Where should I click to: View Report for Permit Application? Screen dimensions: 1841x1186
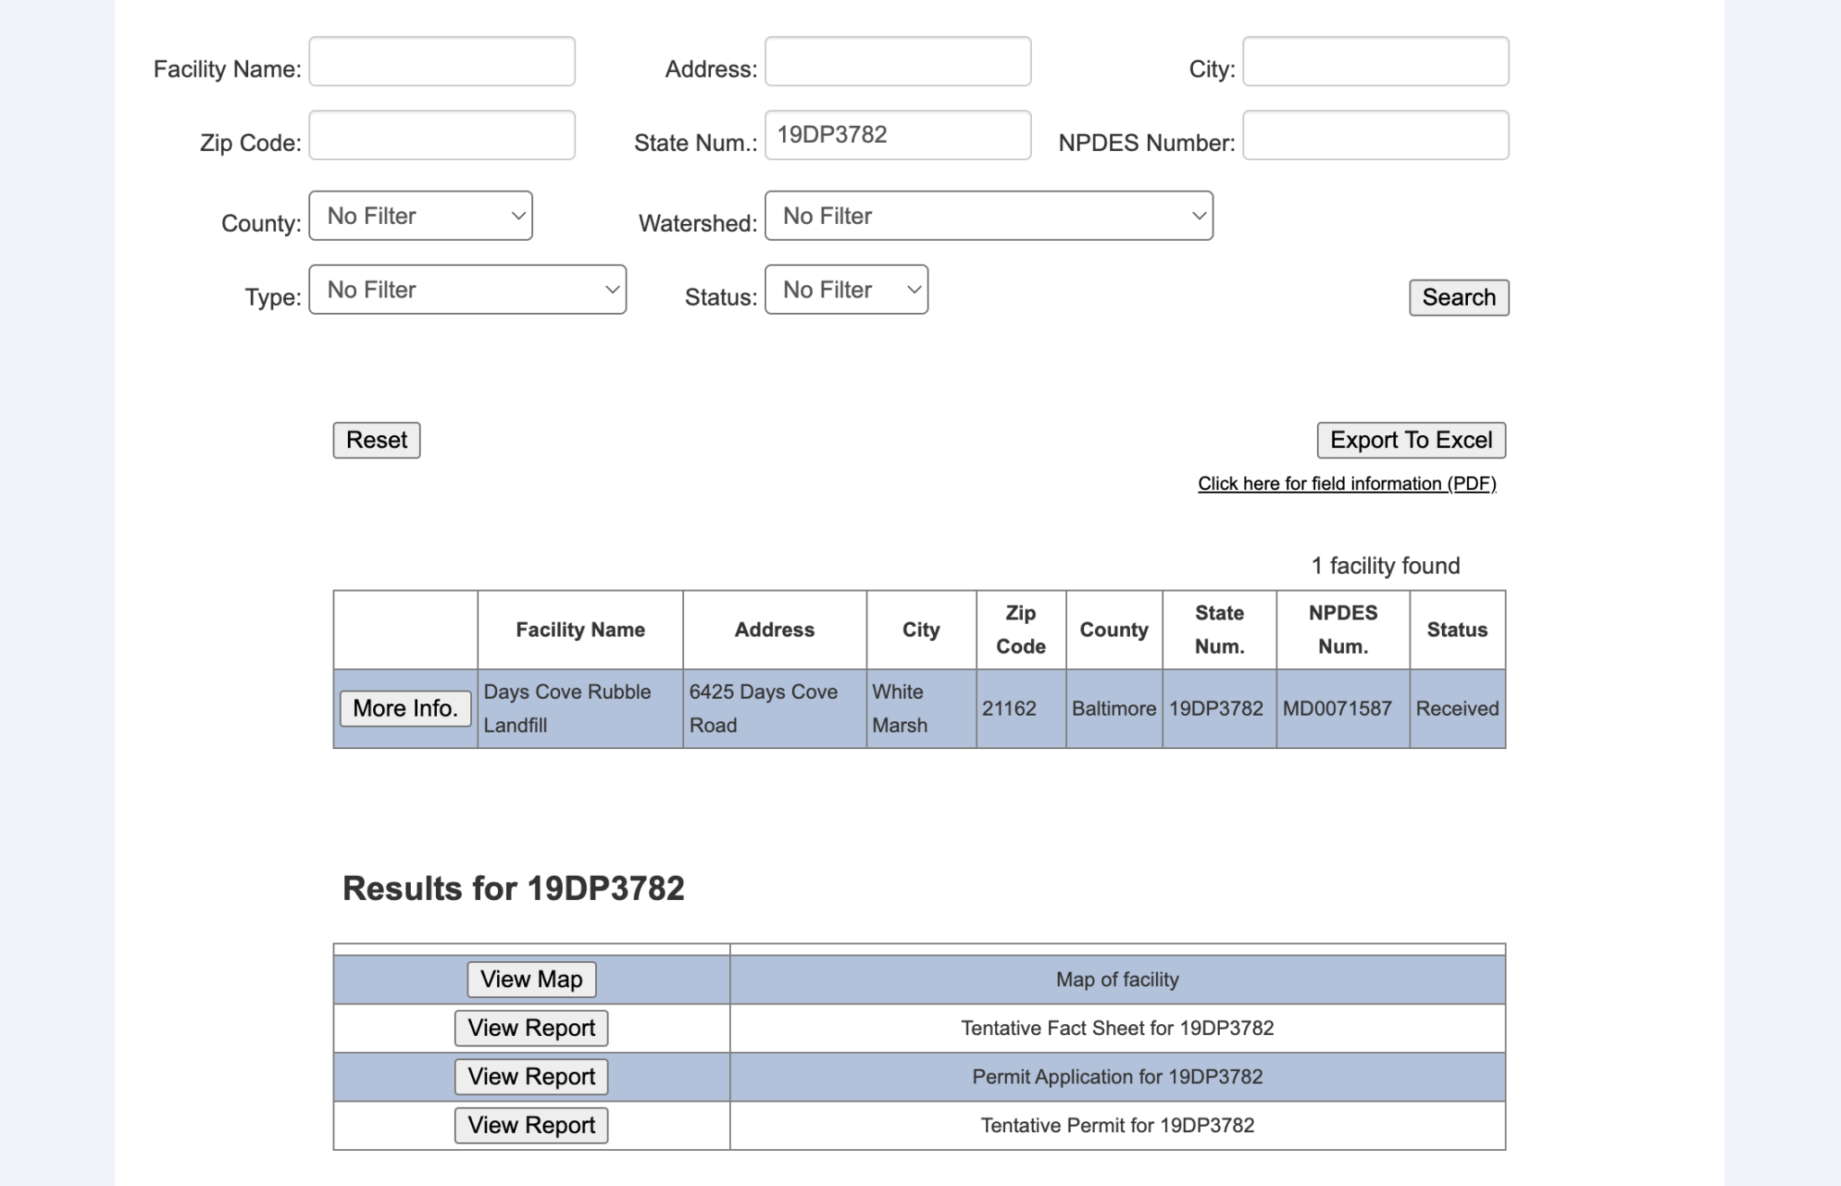pos(531,1077)
